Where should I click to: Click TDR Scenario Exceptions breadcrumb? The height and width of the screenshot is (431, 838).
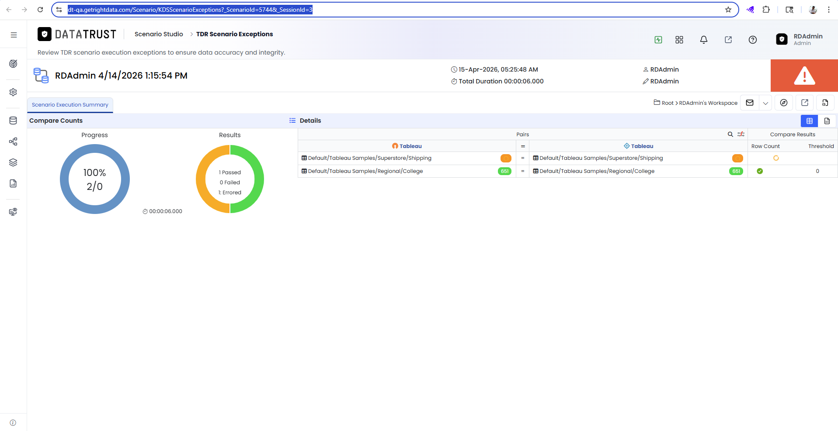(234, 34)
